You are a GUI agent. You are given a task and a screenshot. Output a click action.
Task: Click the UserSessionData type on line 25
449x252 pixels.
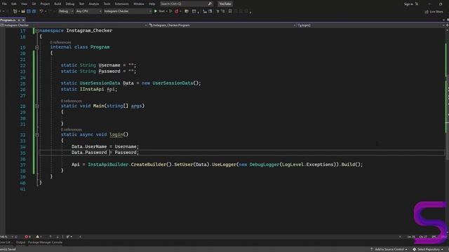(100, 83)
